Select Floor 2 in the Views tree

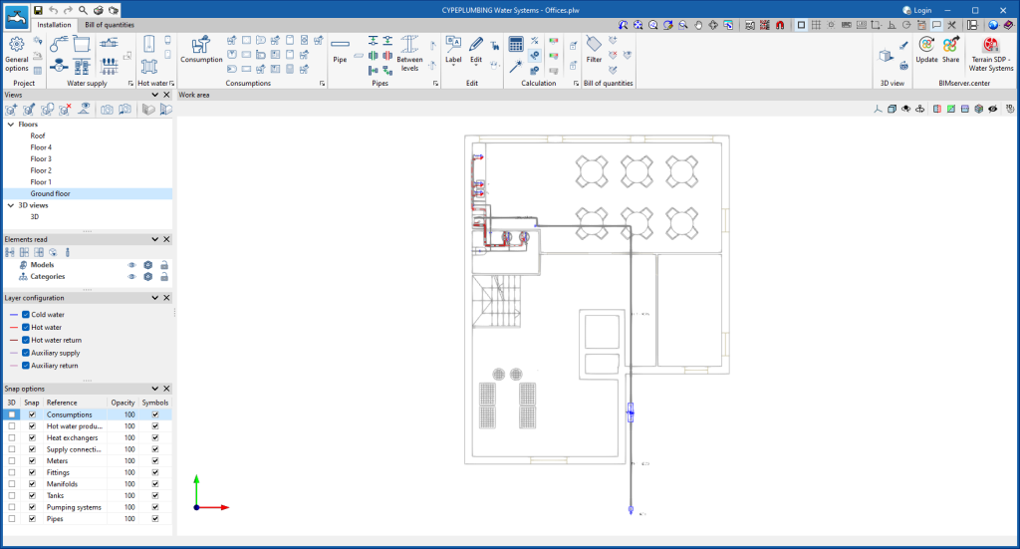pyautogui.click(x=41, y=170)
